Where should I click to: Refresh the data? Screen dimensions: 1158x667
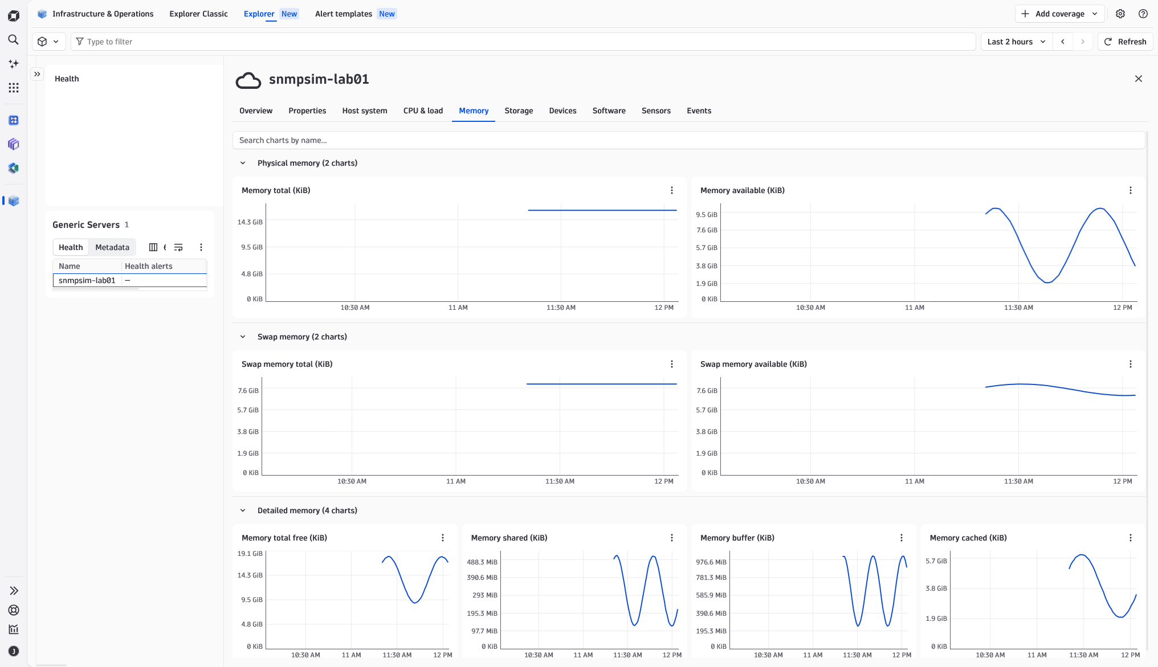pos(1125,42)
